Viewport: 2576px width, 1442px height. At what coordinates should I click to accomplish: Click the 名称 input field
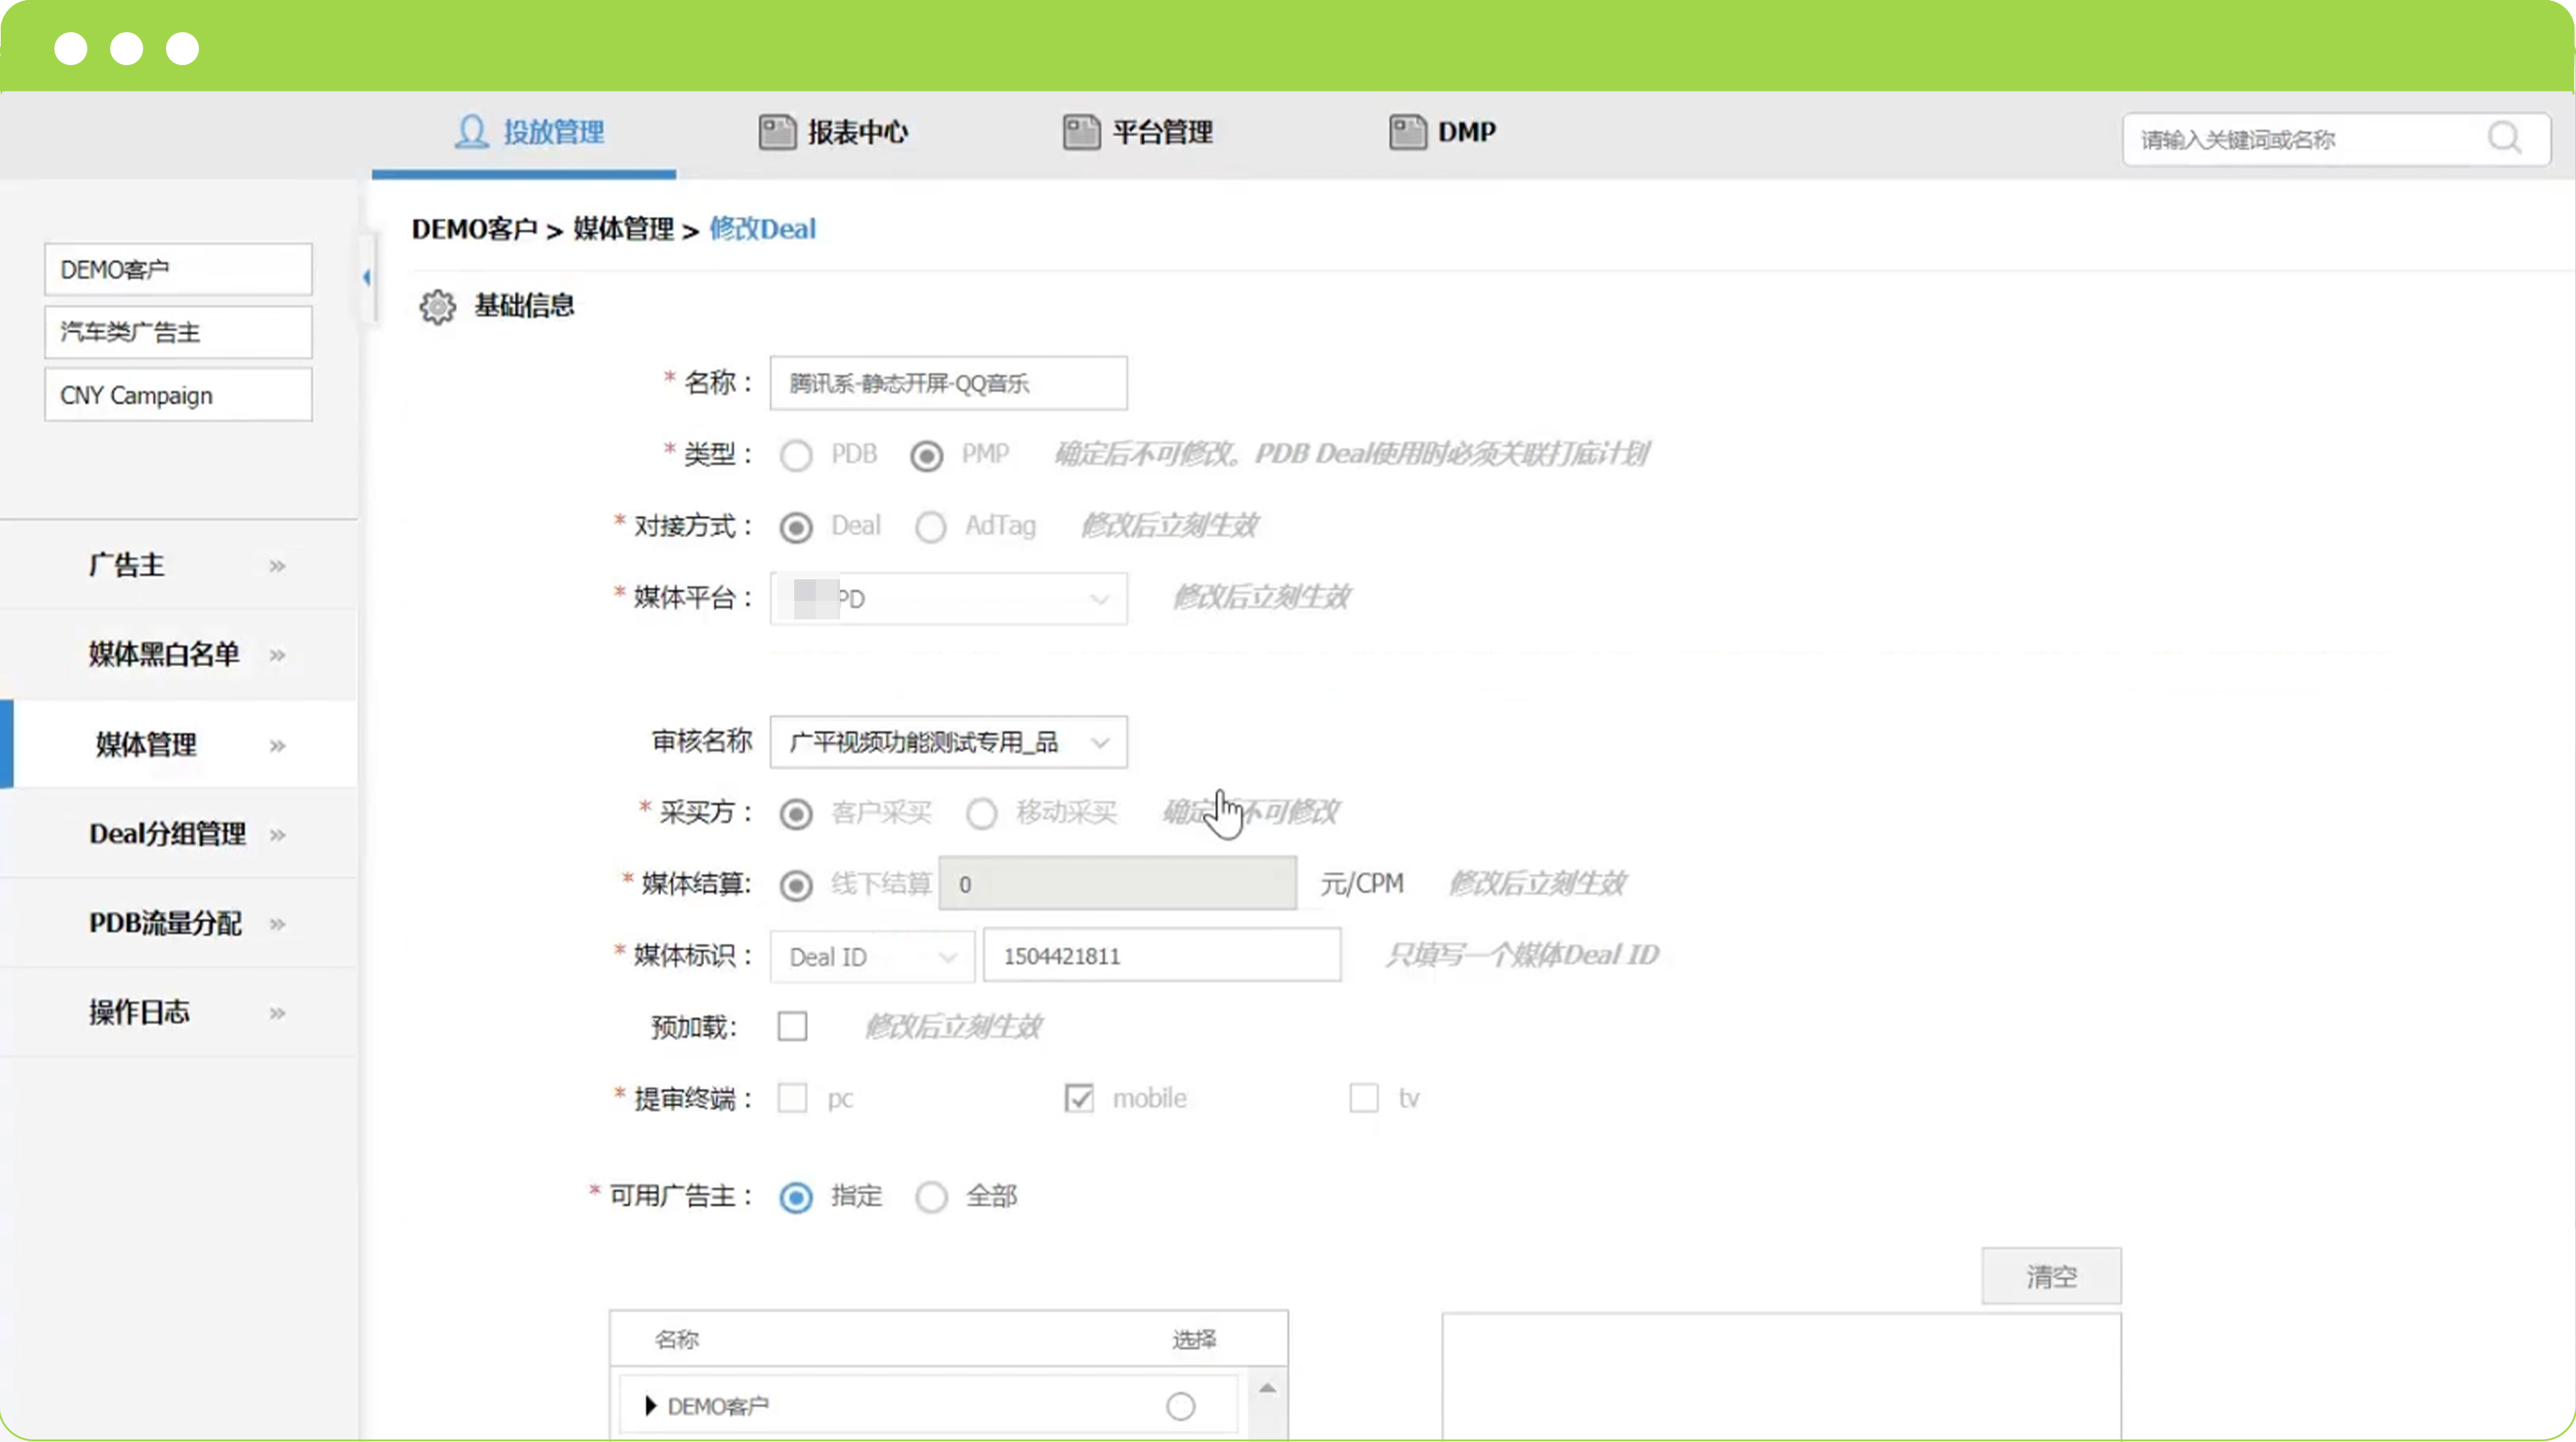pyautogui.click(x=948, y=383)
